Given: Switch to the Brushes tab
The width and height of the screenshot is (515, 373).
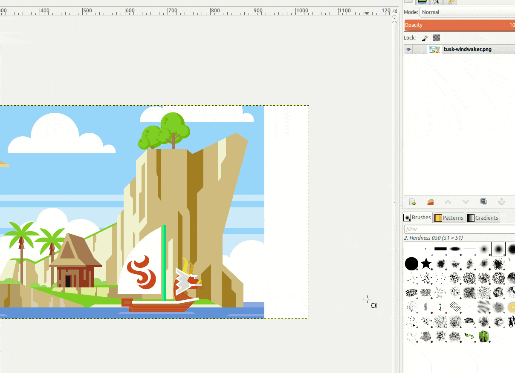Looking at the screenshot, I should [x=417, y=218].
